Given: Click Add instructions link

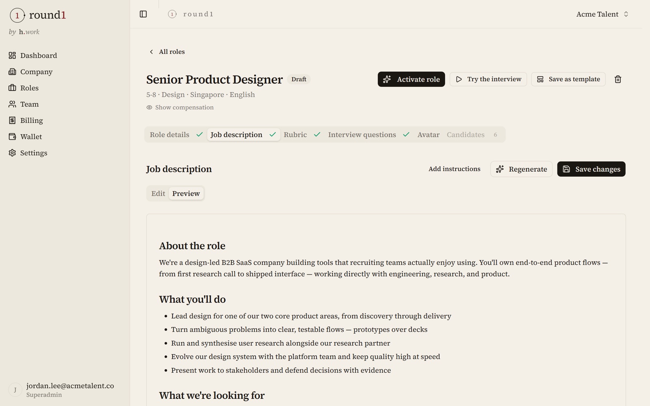Looking at the screenshot, I should click(x=454, y=169).
